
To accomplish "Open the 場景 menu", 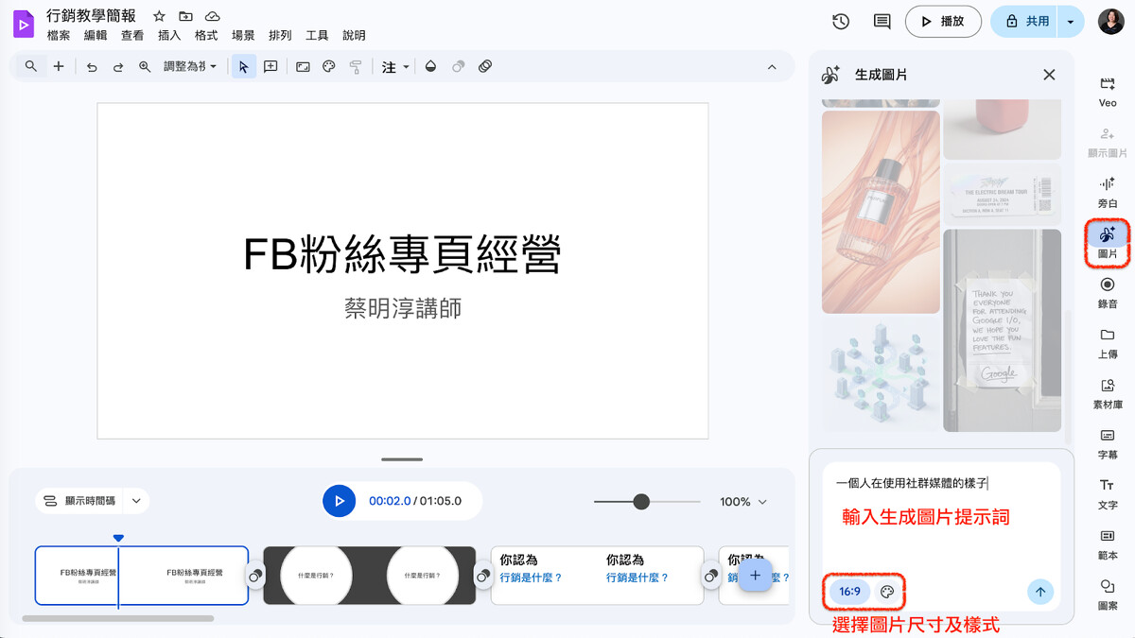I will coord(243,36).
